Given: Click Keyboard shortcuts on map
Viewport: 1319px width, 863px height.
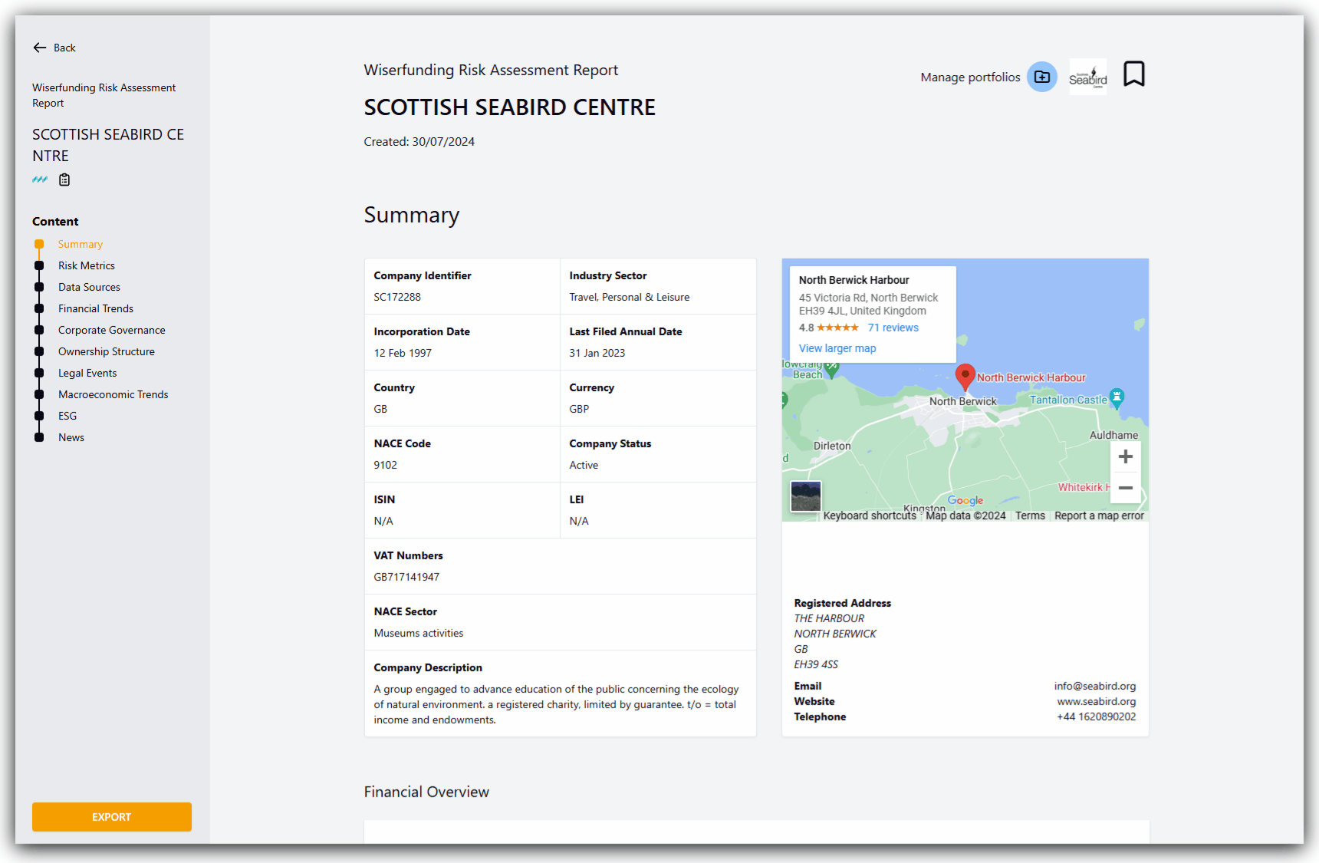Looking at the screenshot, I should click(870, 515).
